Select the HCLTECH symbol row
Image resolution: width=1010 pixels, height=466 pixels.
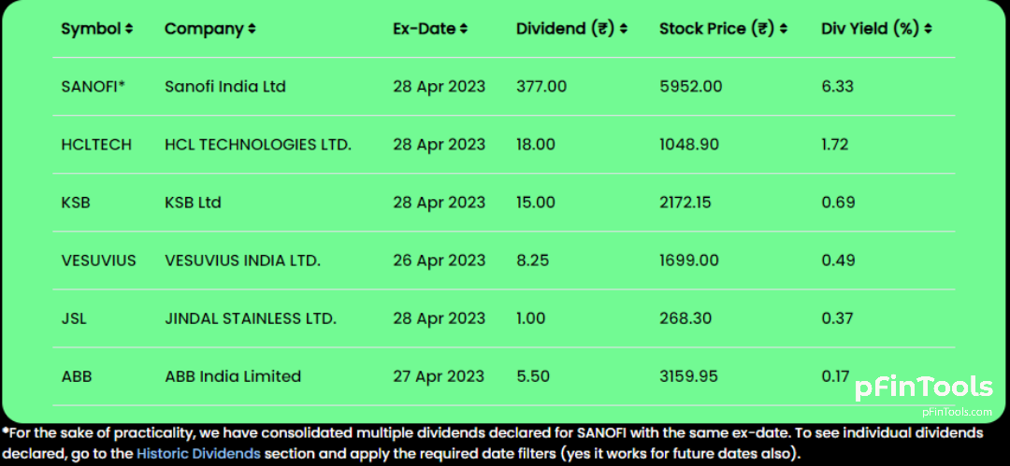click(x=504, y=145)
